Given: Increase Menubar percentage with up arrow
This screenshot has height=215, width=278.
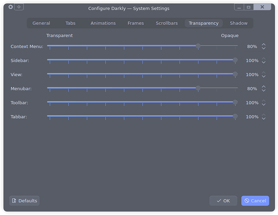Looking at the screenshot, I should (x=264, y=86).
